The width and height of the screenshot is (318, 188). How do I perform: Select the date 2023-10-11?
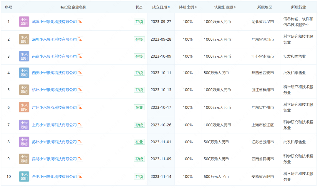(x=161, y=73)
